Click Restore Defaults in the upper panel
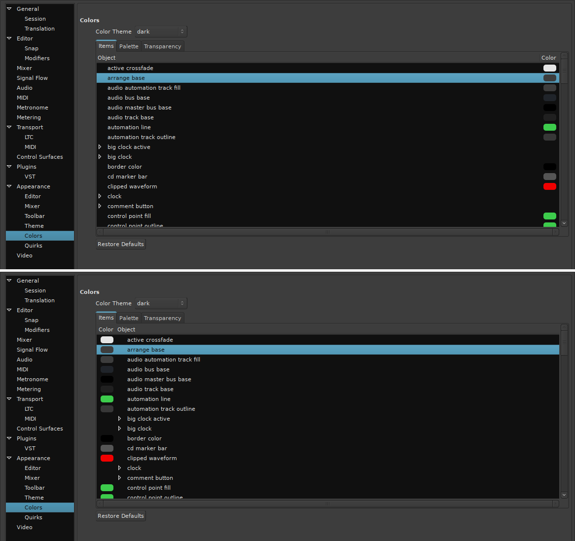 [121, 244]
